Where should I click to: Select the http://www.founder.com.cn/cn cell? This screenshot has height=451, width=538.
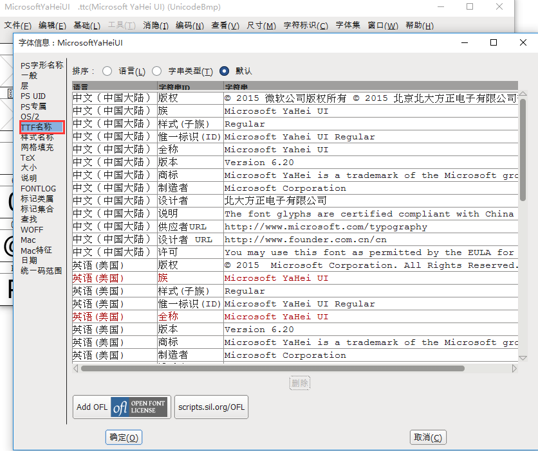click(x=371, y=240)
